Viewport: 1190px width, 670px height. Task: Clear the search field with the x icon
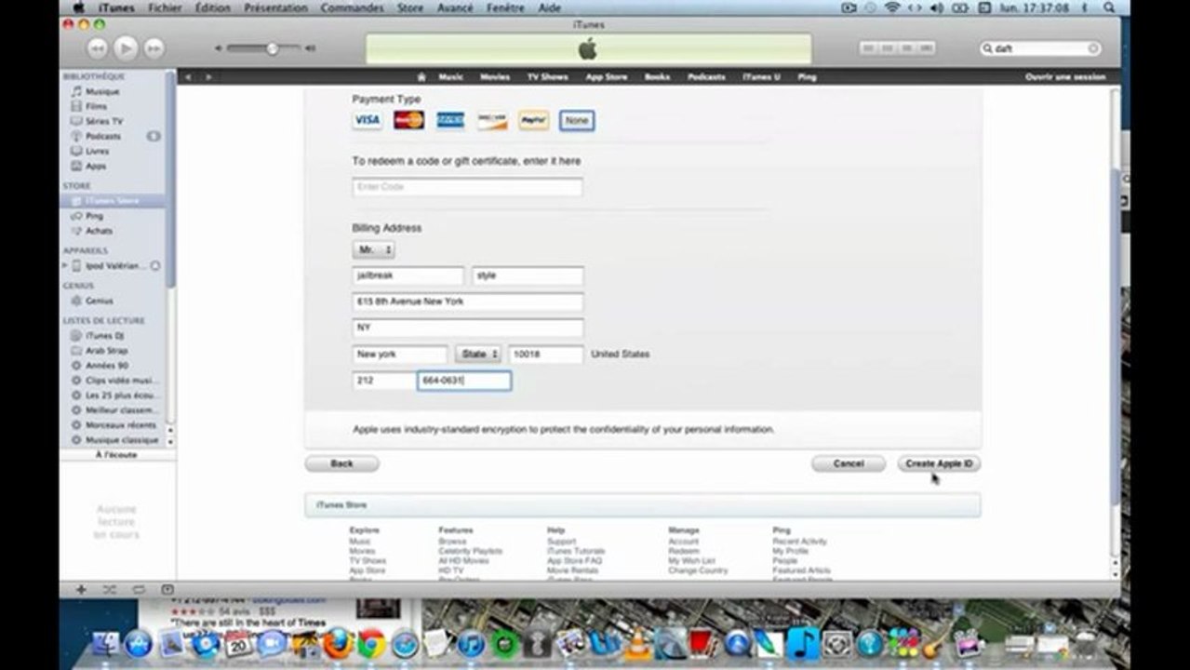[1093, 48]
